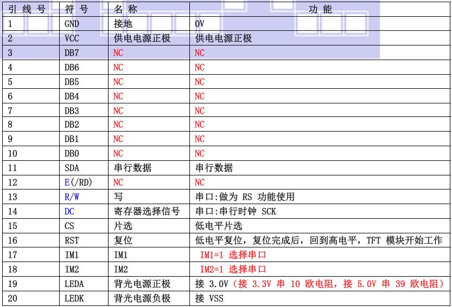Select the 0V function cell
This screenshot has height=307, width=452.
pyautogui.click(x=200, y=24)
